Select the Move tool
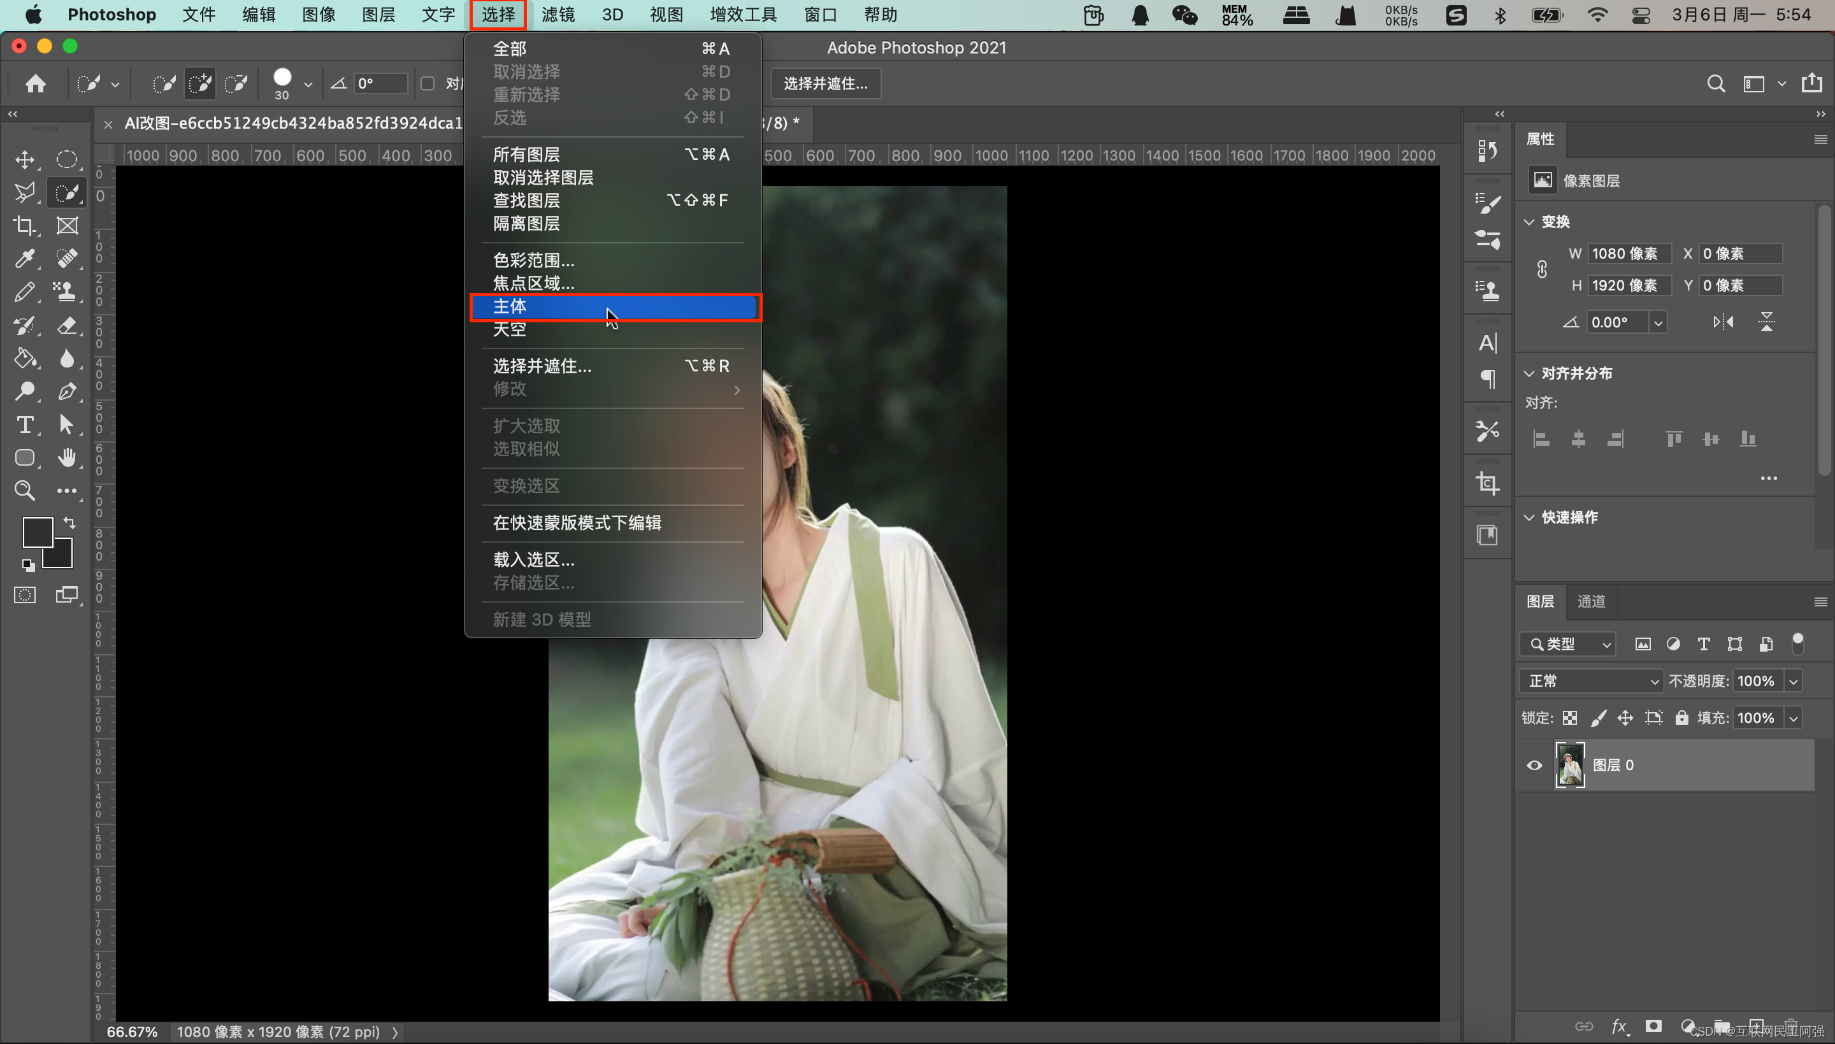The height and width of the screenshot is (1044, 1835). point(25,159)
